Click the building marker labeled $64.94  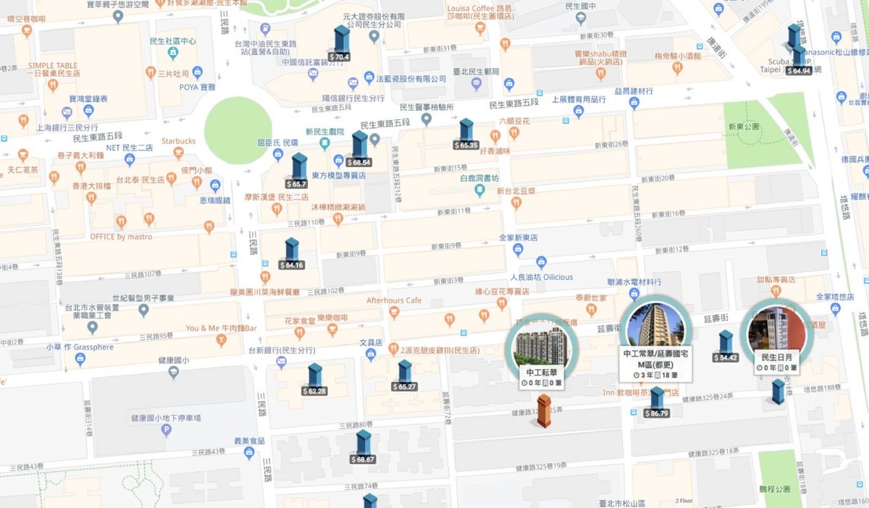798,60
